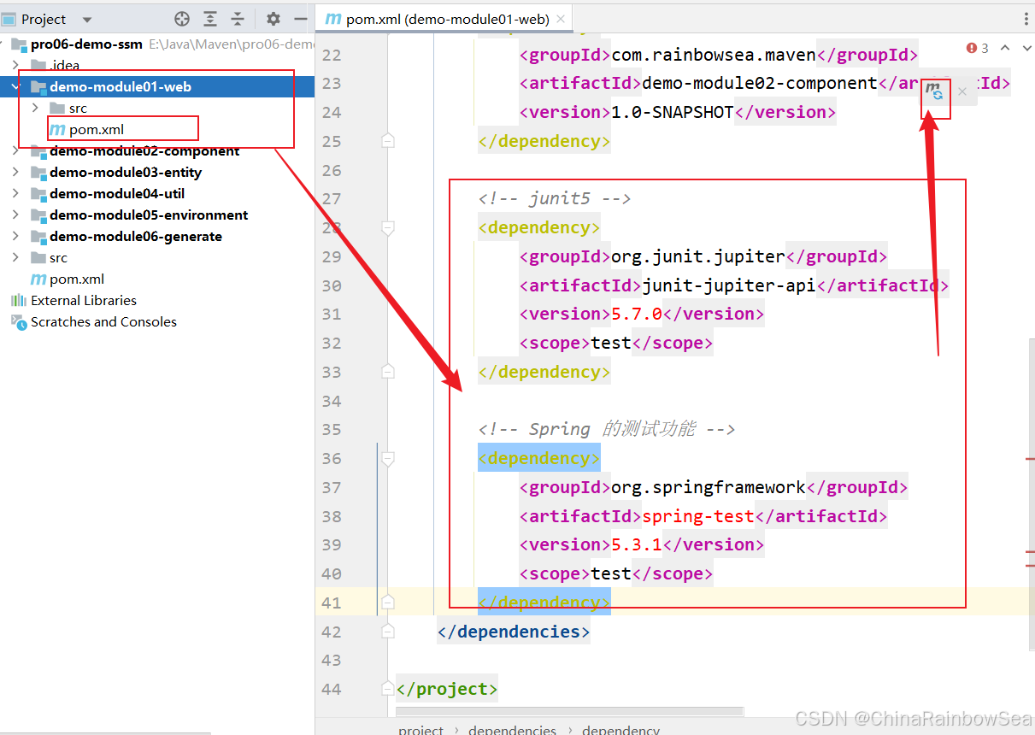The image size is (1035, 735).
Task: Click the editor horizontal scrollbar
Action: 570,711
